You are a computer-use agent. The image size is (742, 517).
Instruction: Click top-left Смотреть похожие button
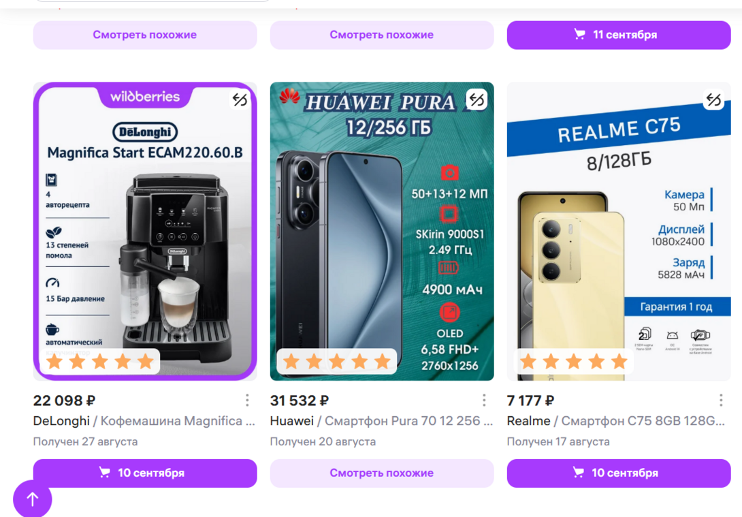point(145,35)
